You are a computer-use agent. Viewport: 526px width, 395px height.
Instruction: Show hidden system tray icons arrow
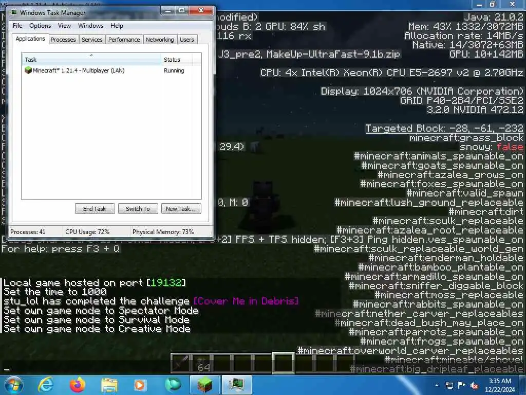tap(437, 385)
